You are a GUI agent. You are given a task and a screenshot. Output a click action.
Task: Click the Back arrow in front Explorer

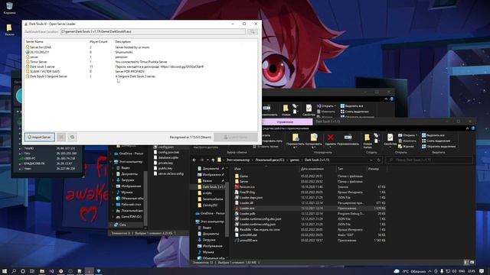tap(194, 160)
